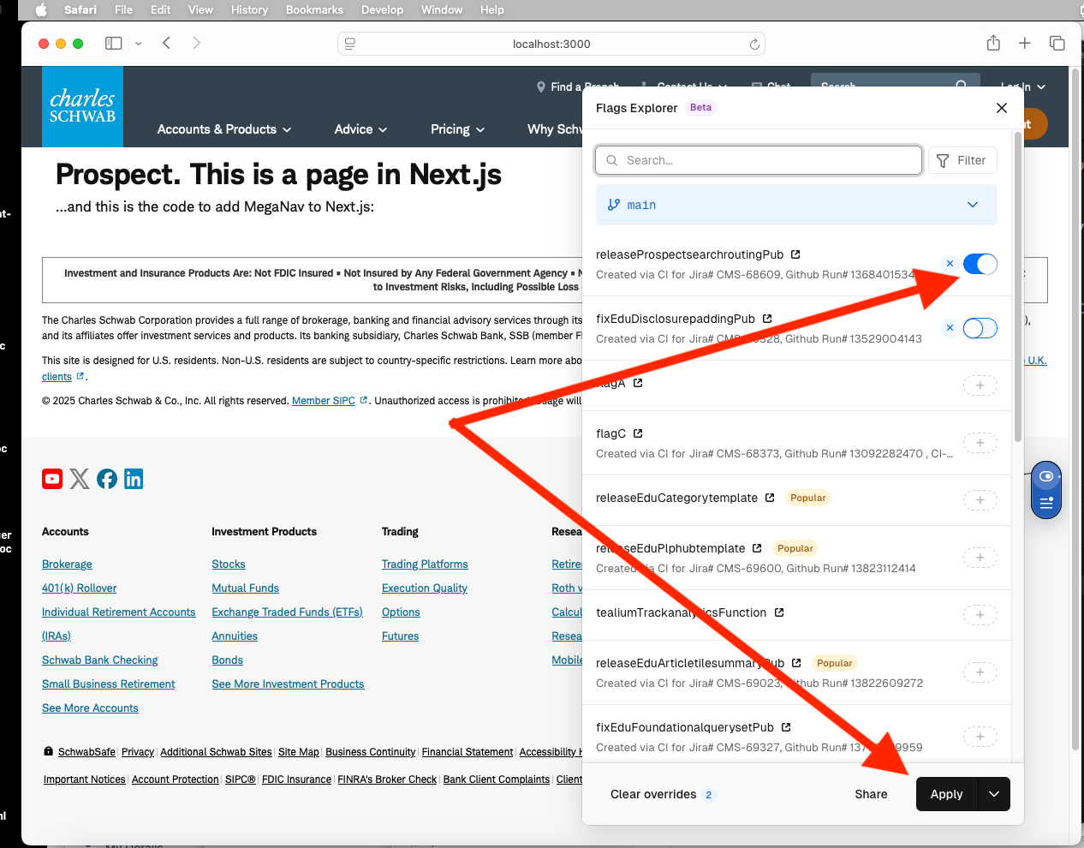Open the Bookmarks menu in menu bar
This screenshot has width=1084, height=848.
pyautogui.click(x=314, y=10)
